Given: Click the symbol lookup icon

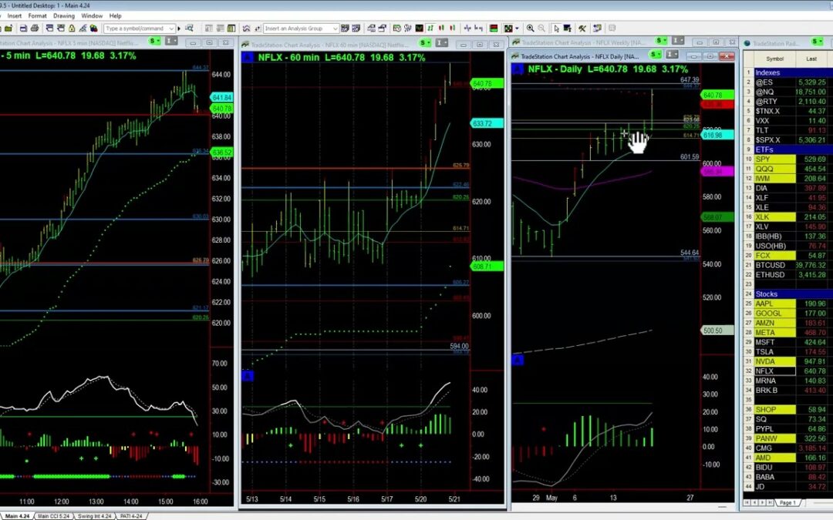Looking at the screenshot, I should click(187, 29).
